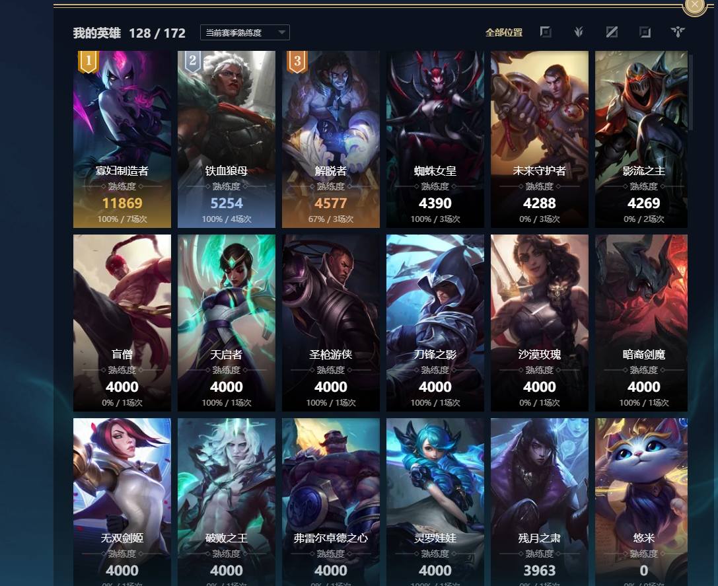718x586 pixels.
Task: Click the rank 2 silver badge
Action: click(193, 61)
